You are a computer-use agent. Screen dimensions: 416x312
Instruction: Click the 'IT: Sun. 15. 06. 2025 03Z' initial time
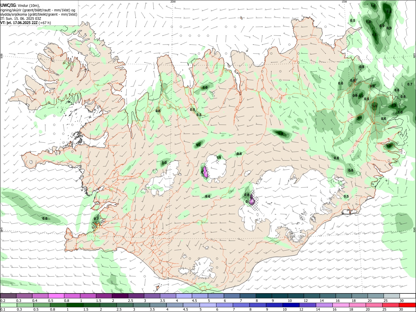[x=20, y=19]
